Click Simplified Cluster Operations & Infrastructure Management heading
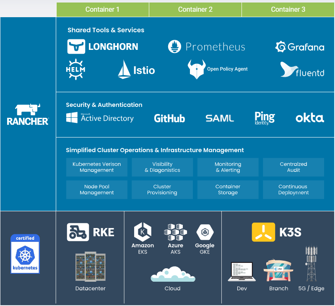Screen dimensions: 335x306 [155, 150]
